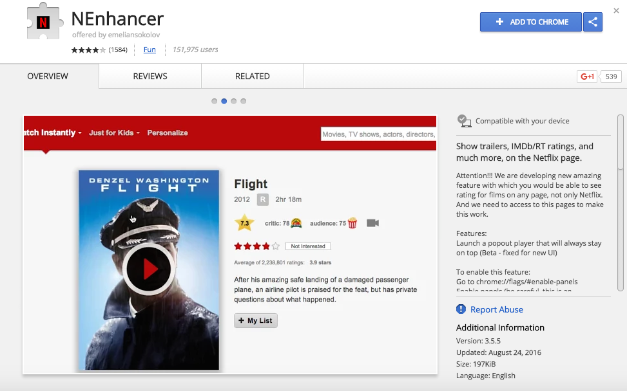The width and height of the screenshot is (627, 391).
Task: Click the Netflix search input field
Action: point(378,134)
